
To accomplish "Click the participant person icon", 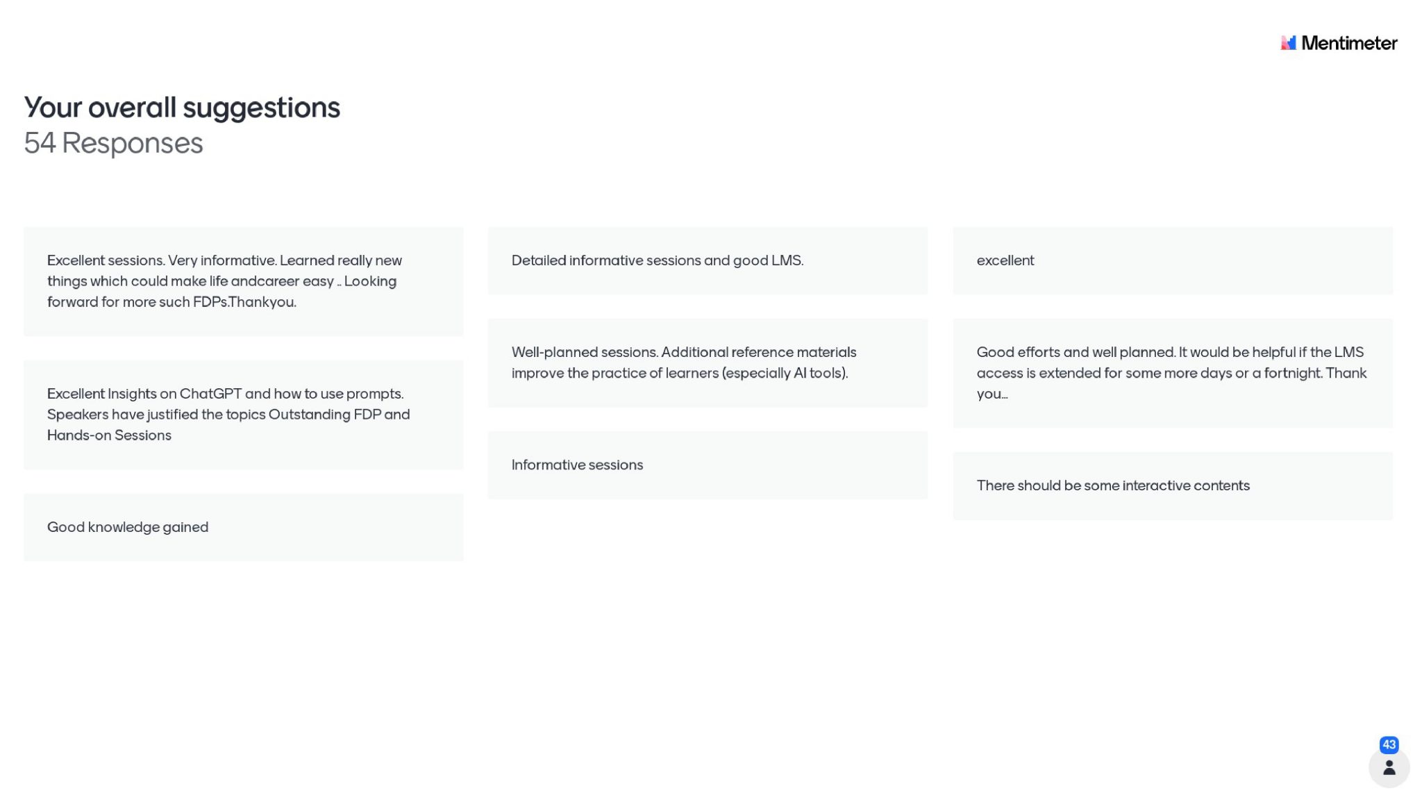I will tap(1389, 767).
